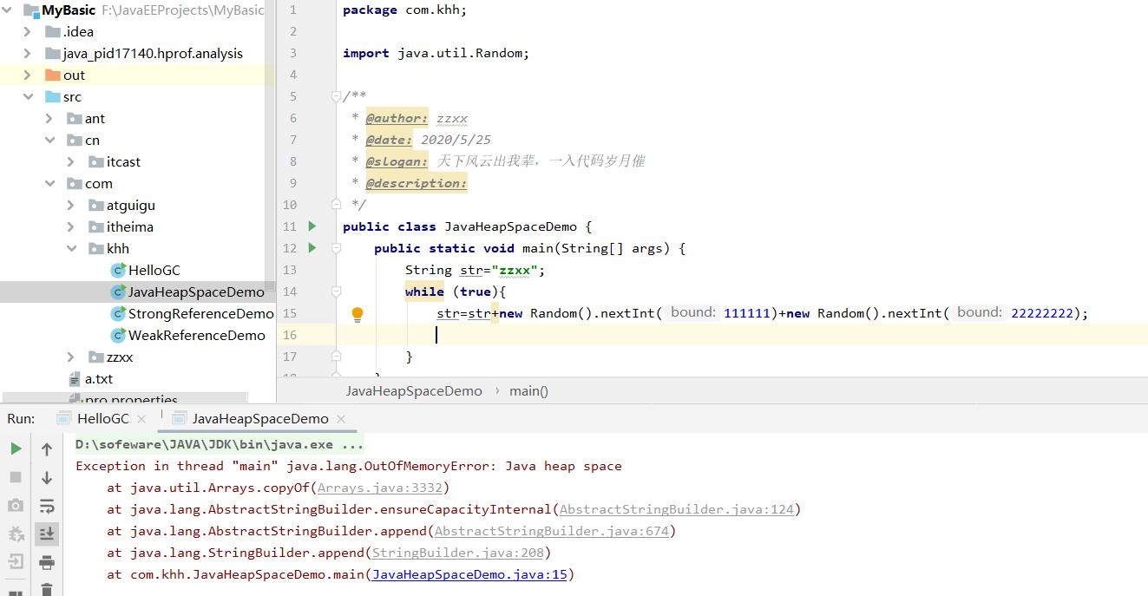Fold the Javadoc comment at line 5
This screenshot has height=596, width=1148.
click(x=336, y=96)
